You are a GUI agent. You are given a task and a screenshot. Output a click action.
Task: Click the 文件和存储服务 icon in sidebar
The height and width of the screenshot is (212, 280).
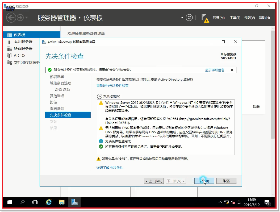click(x=10, y=63)
